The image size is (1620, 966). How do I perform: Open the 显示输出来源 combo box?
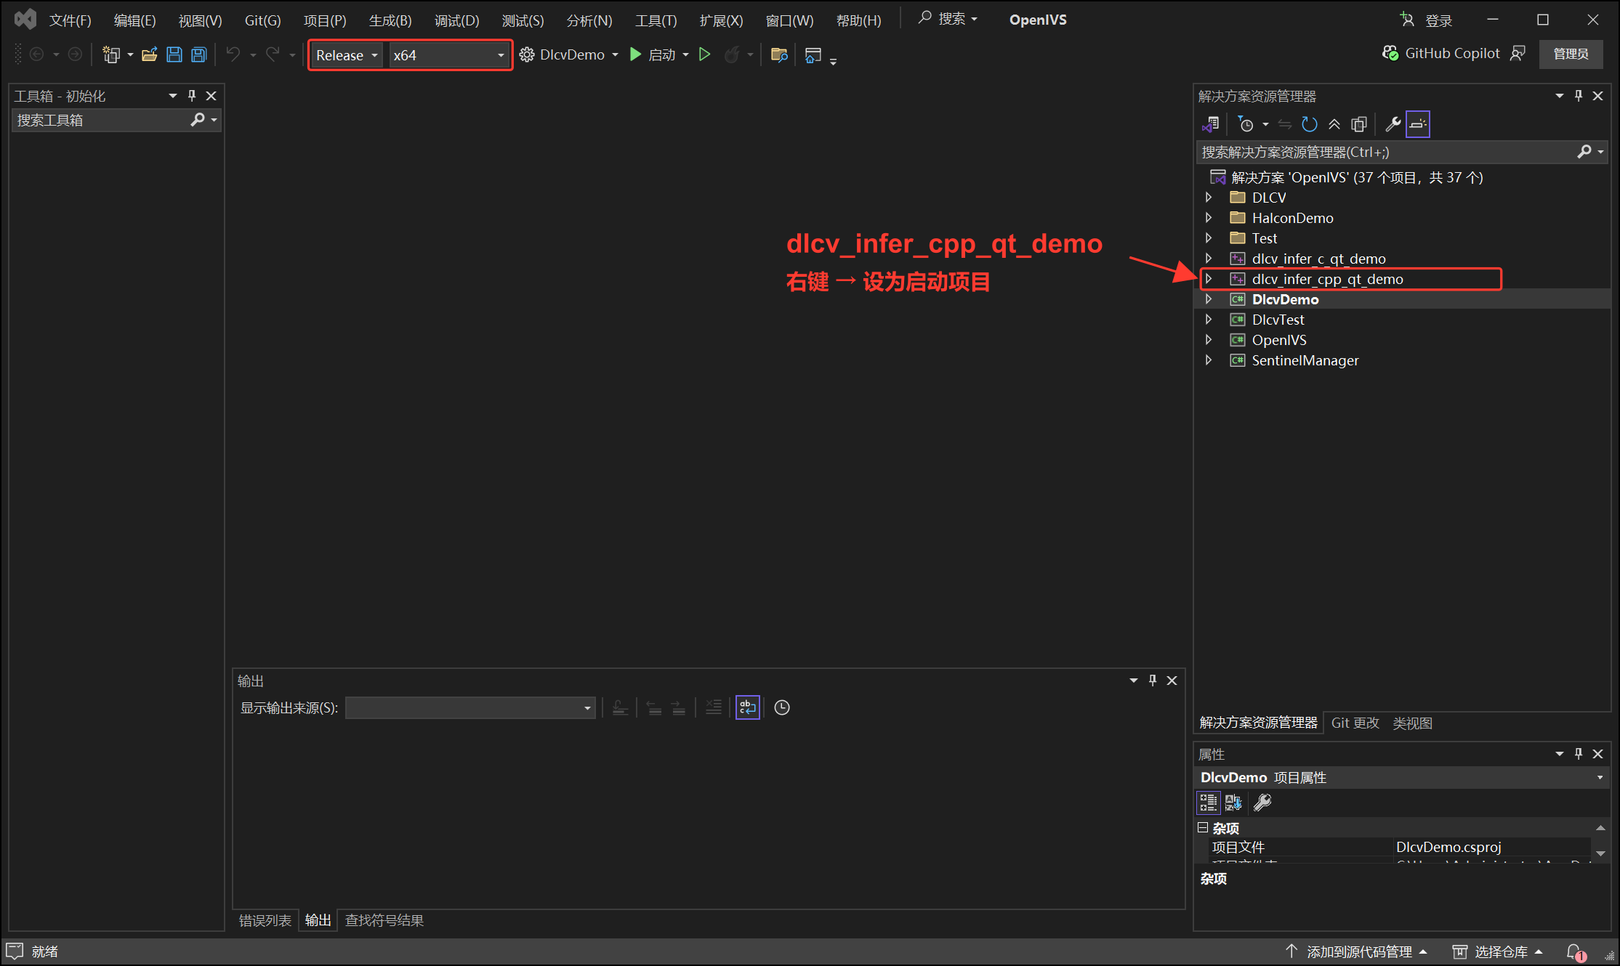coord(470,708)
